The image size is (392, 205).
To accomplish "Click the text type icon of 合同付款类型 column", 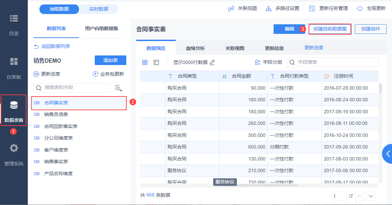I will pyautogui.click(x=273, y=76).
